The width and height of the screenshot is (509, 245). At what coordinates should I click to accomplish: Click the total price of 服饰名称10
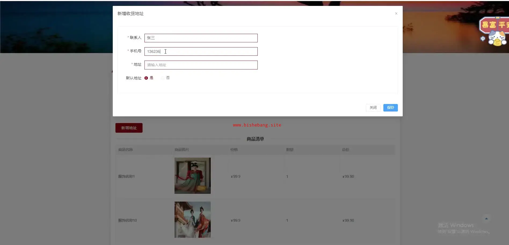tap(348, 220)
